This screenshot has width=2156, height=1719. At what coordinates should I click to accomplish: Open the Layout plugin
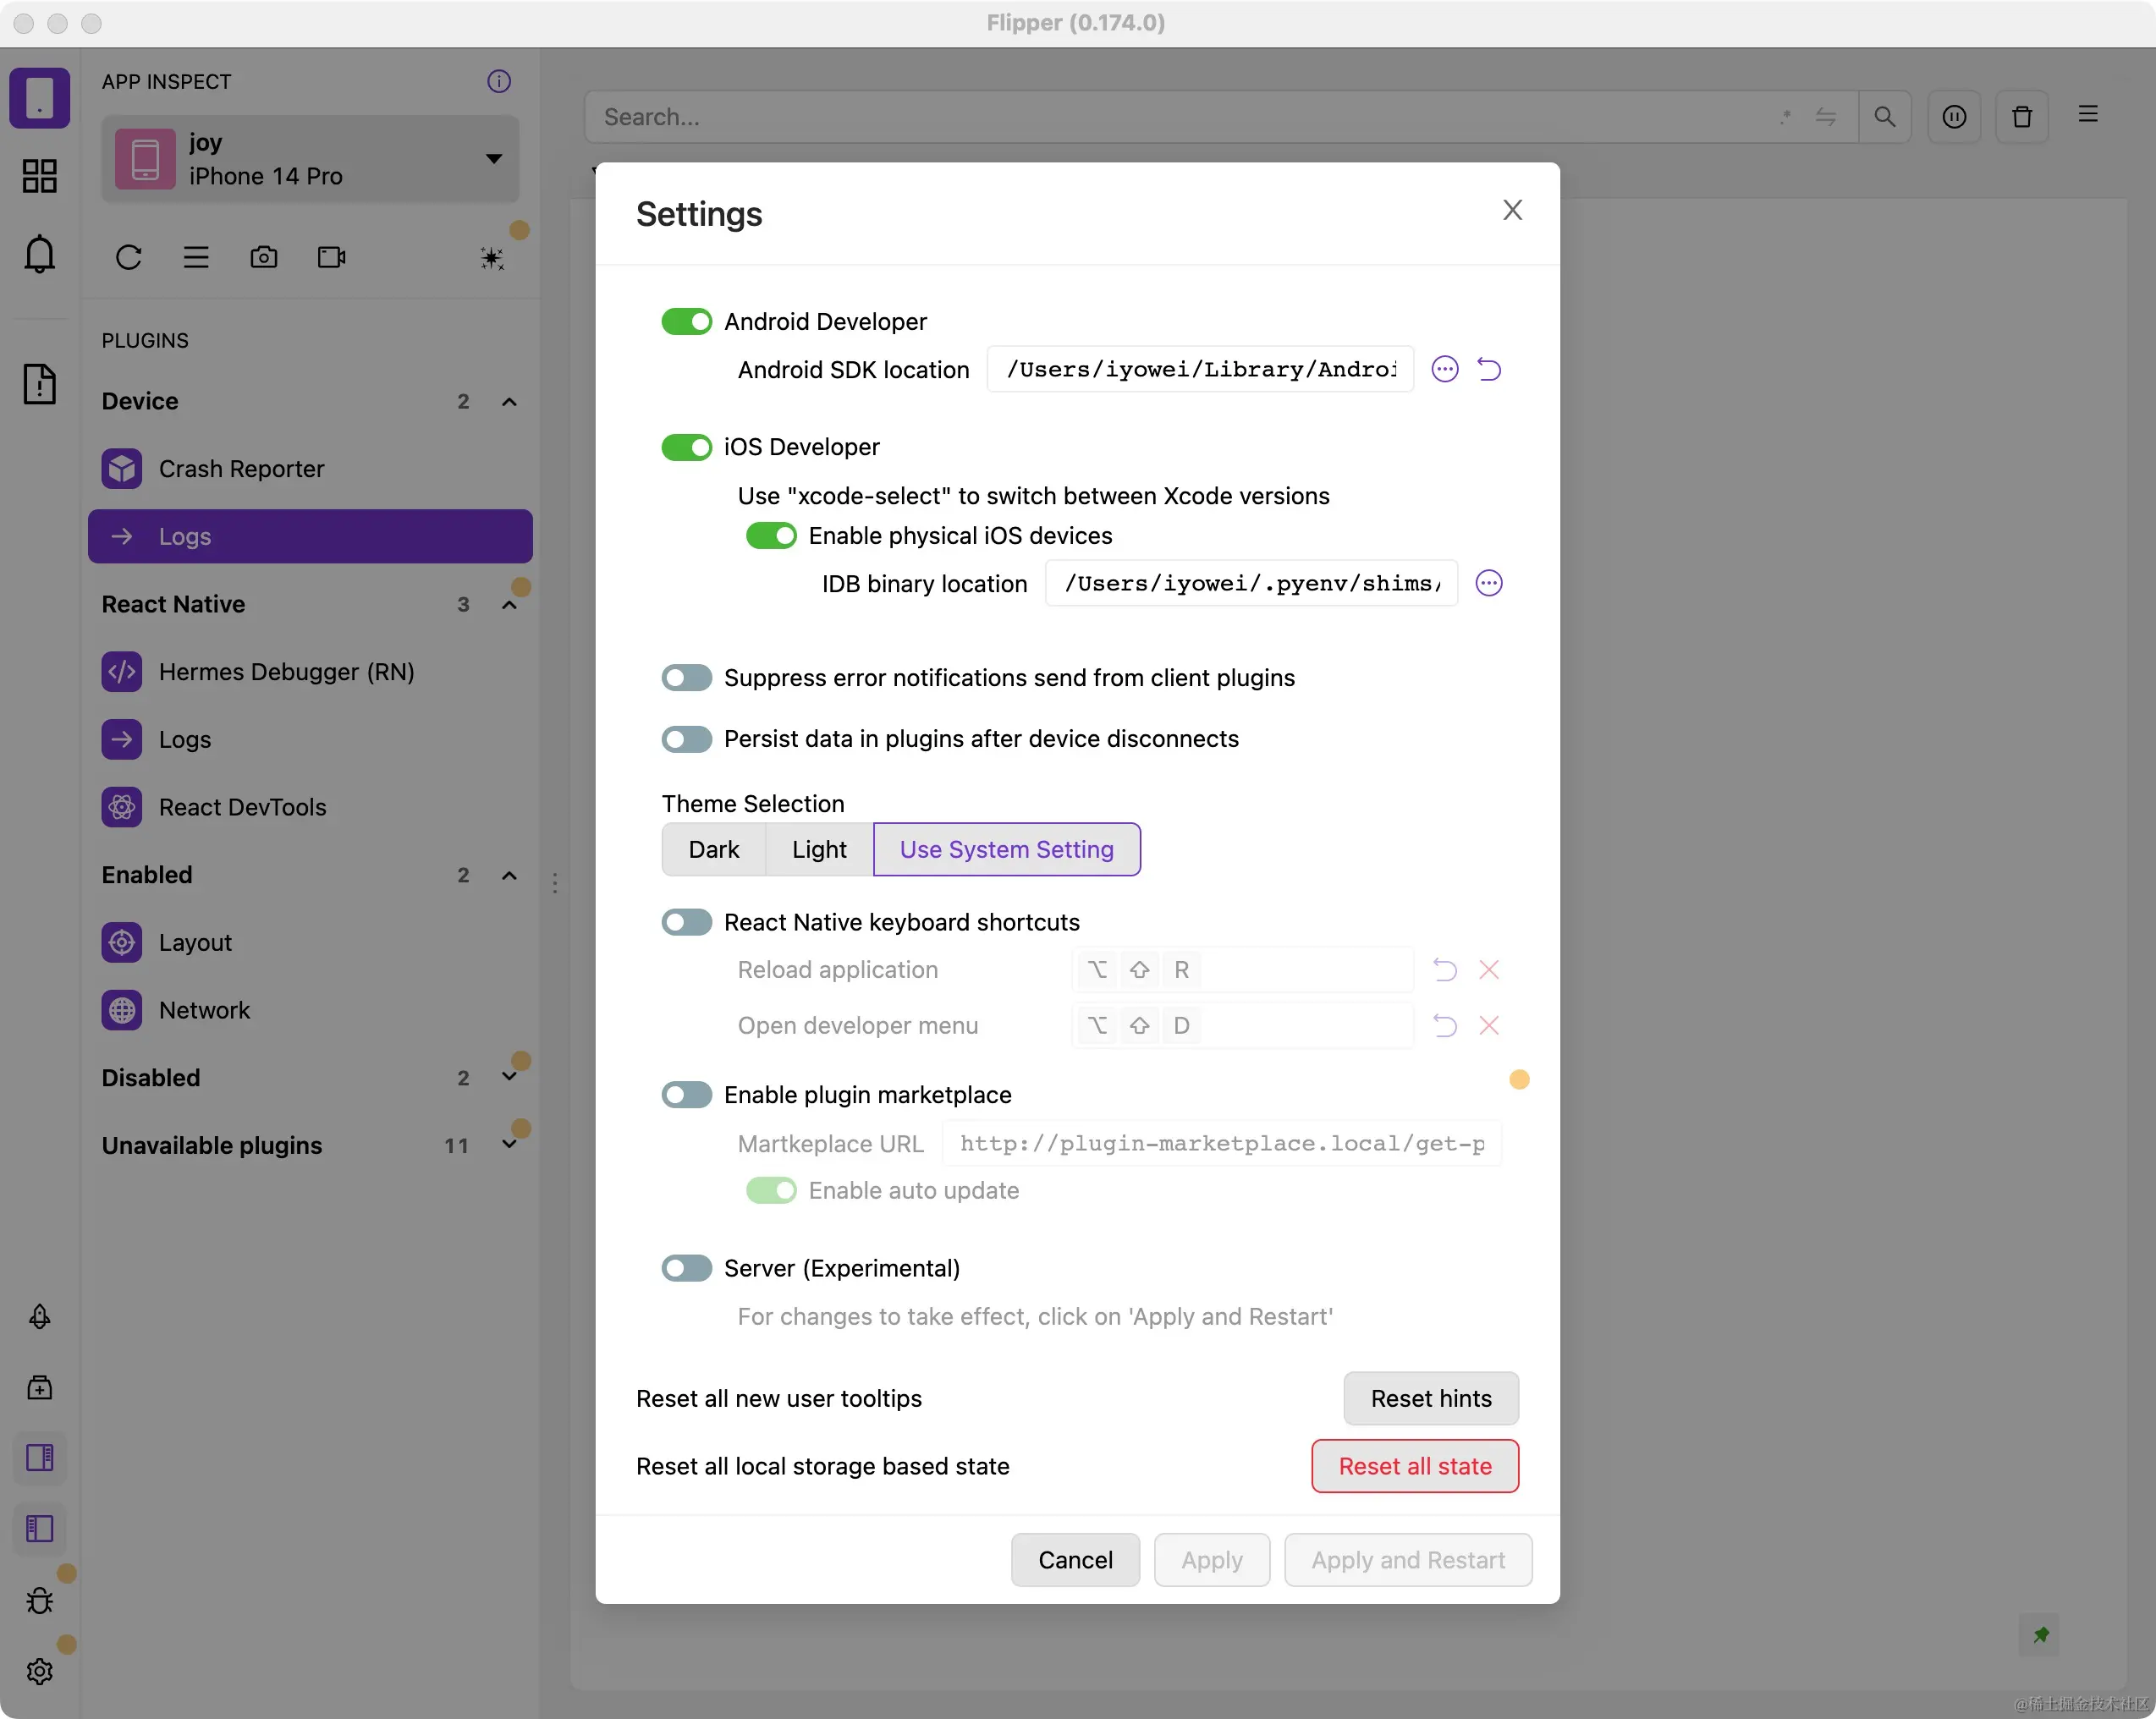point(310,943)
